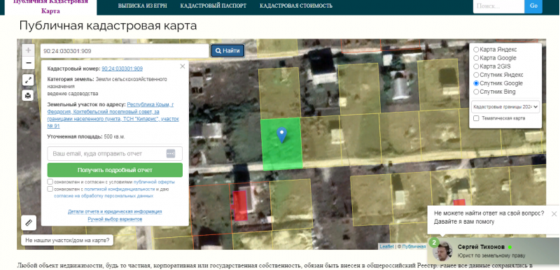Screen dimensions: 560x270
Task: Open the ruler measurement tool
Action: [29, 223]
